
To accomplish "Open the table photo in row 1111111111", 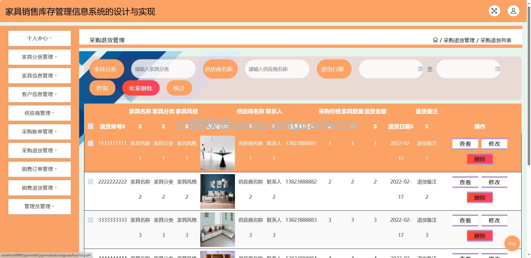I will point(217,153).
